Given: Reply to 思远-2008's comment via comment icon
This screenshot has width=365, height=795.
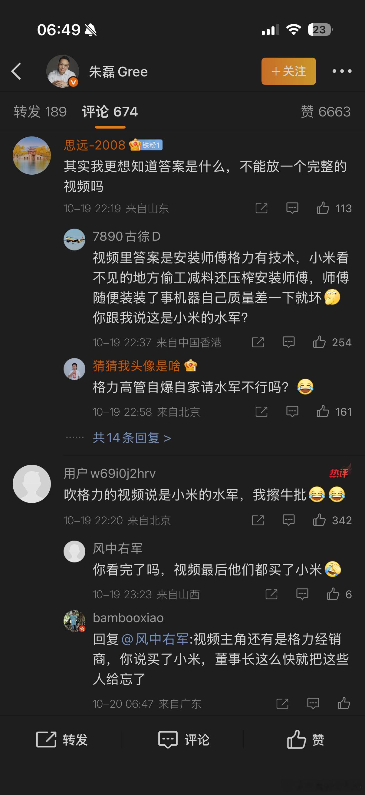Looking at the screenshot, I should (x=292, y=208).
